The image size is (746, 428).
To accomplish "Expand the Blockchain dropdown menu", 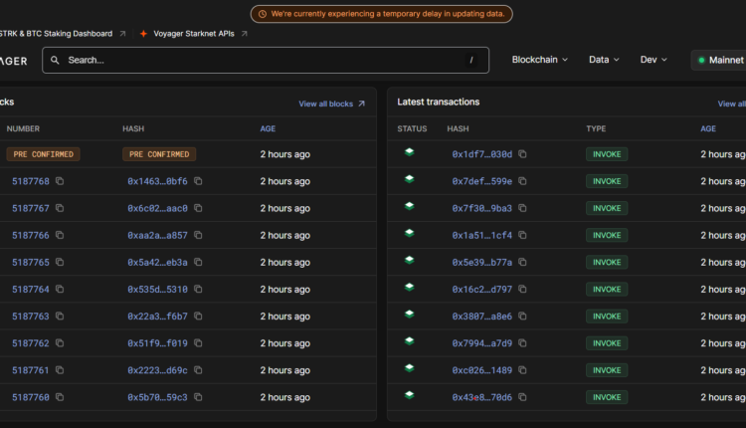I will [x=539, y=60].
